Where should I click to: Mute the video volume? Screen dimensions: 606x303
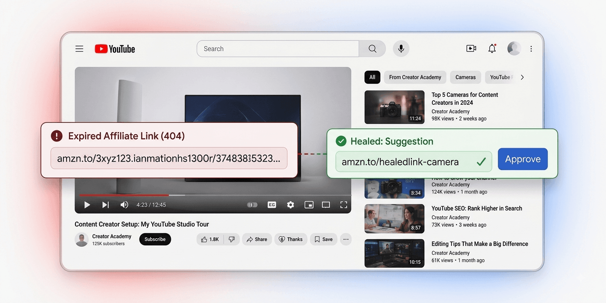point(124,205)
